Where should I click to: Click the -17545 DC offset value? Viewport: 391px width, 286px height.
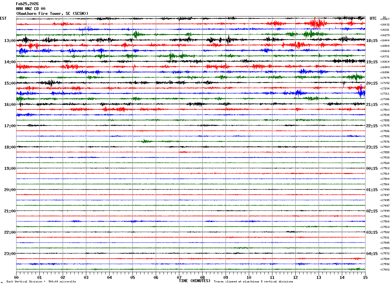pyautogui.click(x=385, y=243)
